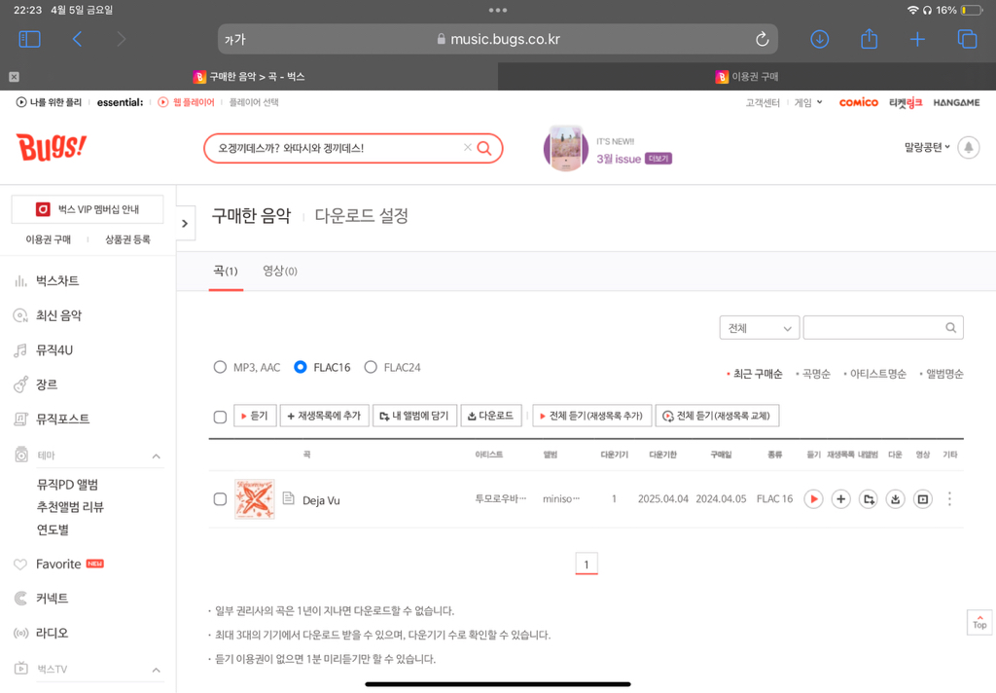
Task: Collapse the 벅스TV sidebar section
Action: click(157, 670)
